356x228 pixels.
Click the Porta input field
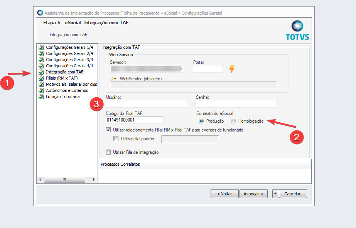tap(208, 68)
